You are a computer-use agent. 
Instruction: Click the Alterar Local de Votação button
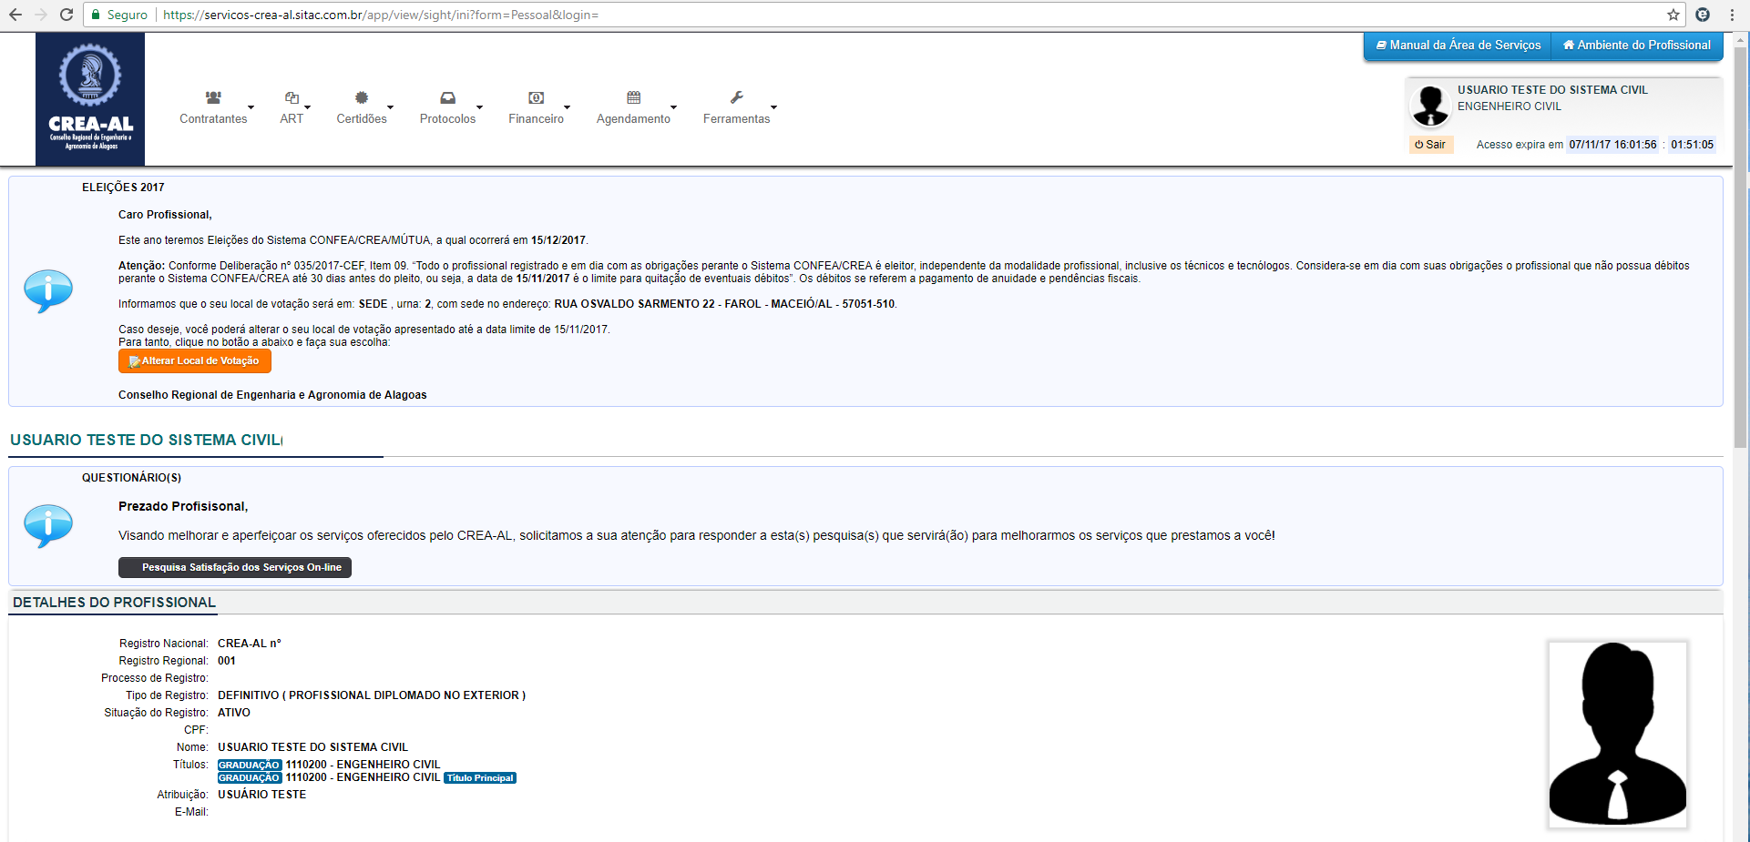click(195, 361)
